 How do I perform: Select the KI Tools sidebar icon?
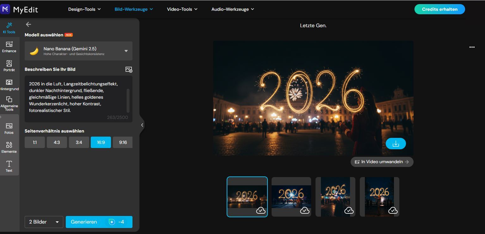9,28
